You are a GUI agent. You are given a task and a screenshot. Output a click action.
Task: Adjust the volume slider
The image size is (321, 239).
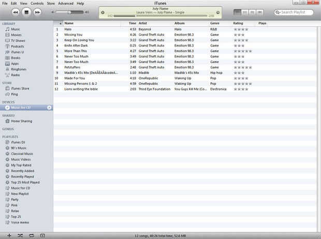click(69, 12)
